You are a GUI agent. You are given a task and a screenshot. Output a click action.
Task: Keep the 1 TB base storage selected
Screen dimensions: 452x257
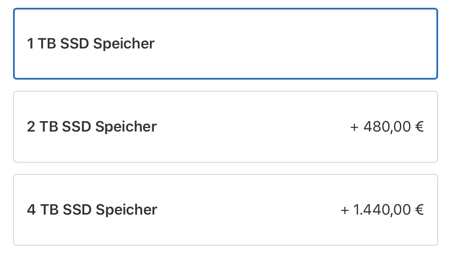click(x=226, y=44)
